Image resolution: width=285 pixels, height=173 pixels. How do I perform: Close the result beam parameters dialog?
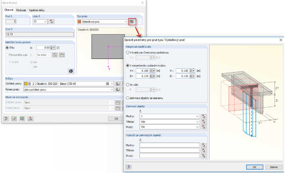click(x=281, y=40)
